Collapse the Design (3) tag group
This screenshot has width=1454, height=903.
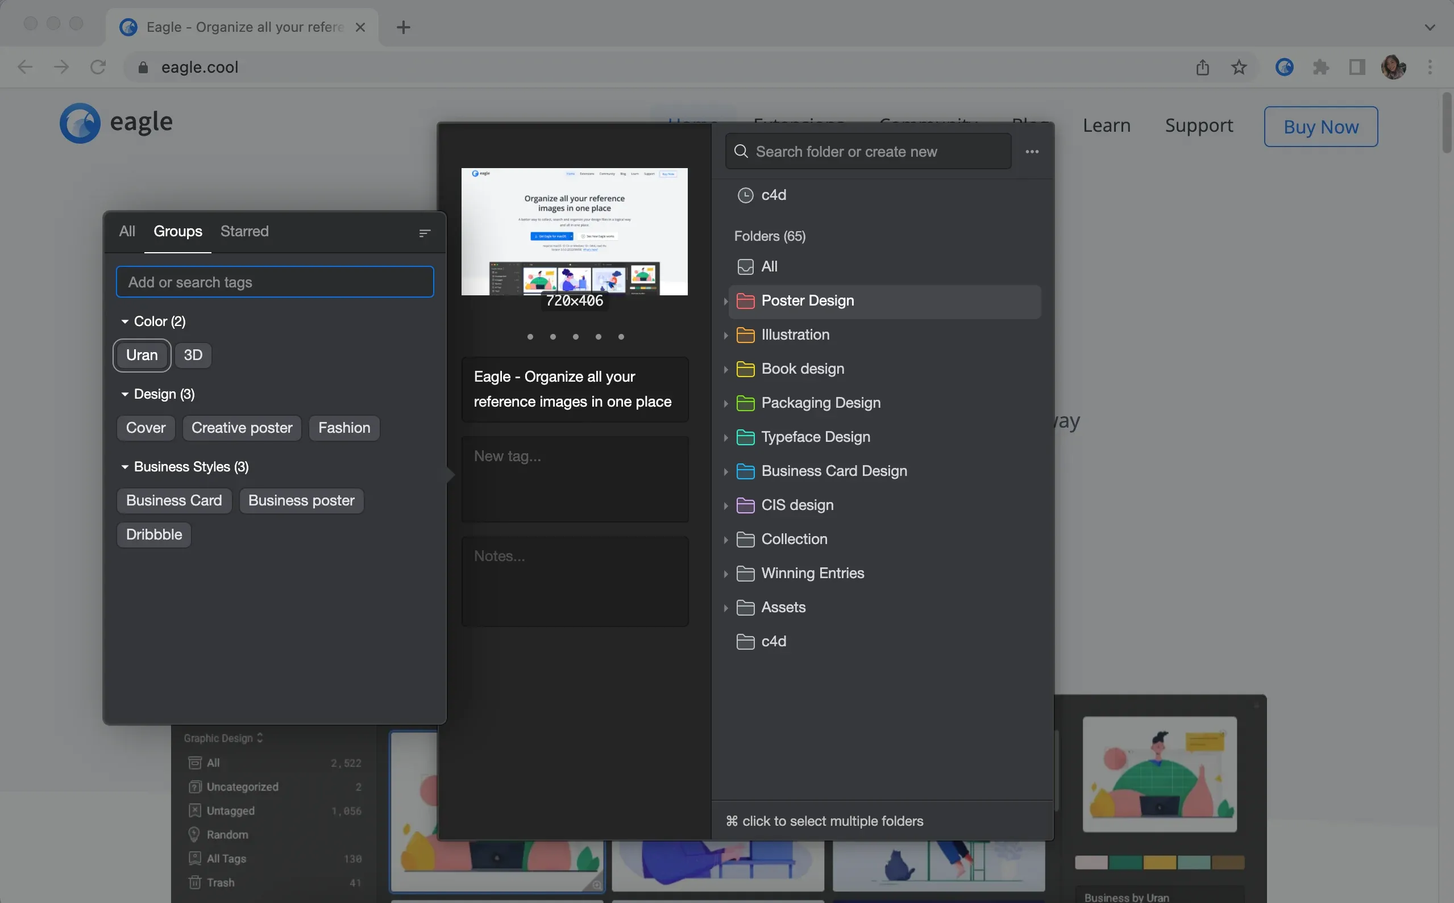coord(125,394)
